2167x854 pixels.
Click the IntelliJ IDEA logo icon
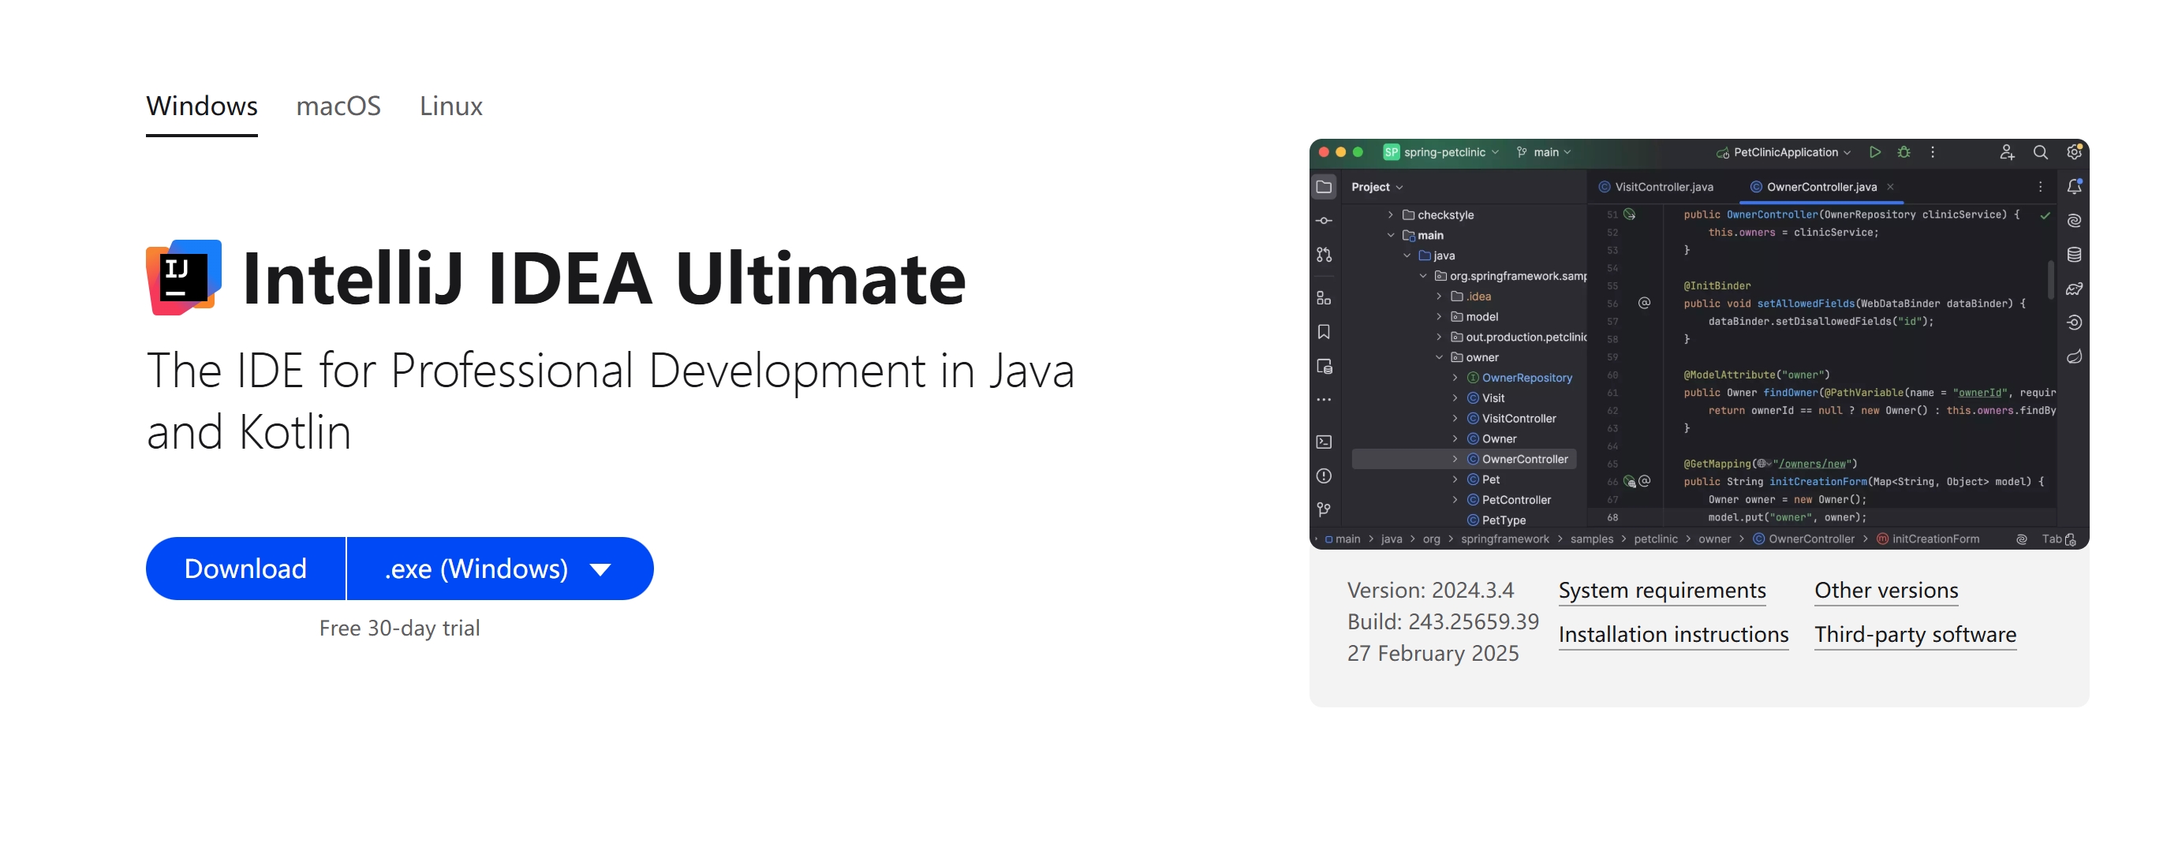(183, 278)
